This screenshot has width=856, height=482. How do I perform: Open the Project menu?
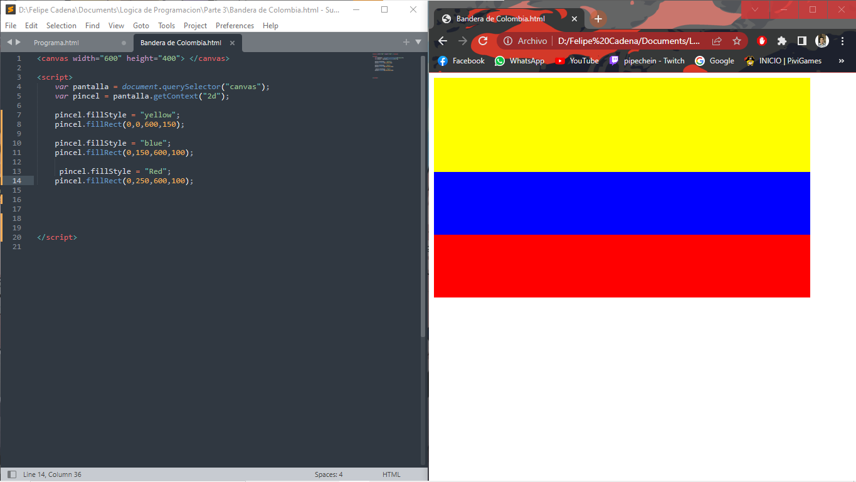[195, 26]
